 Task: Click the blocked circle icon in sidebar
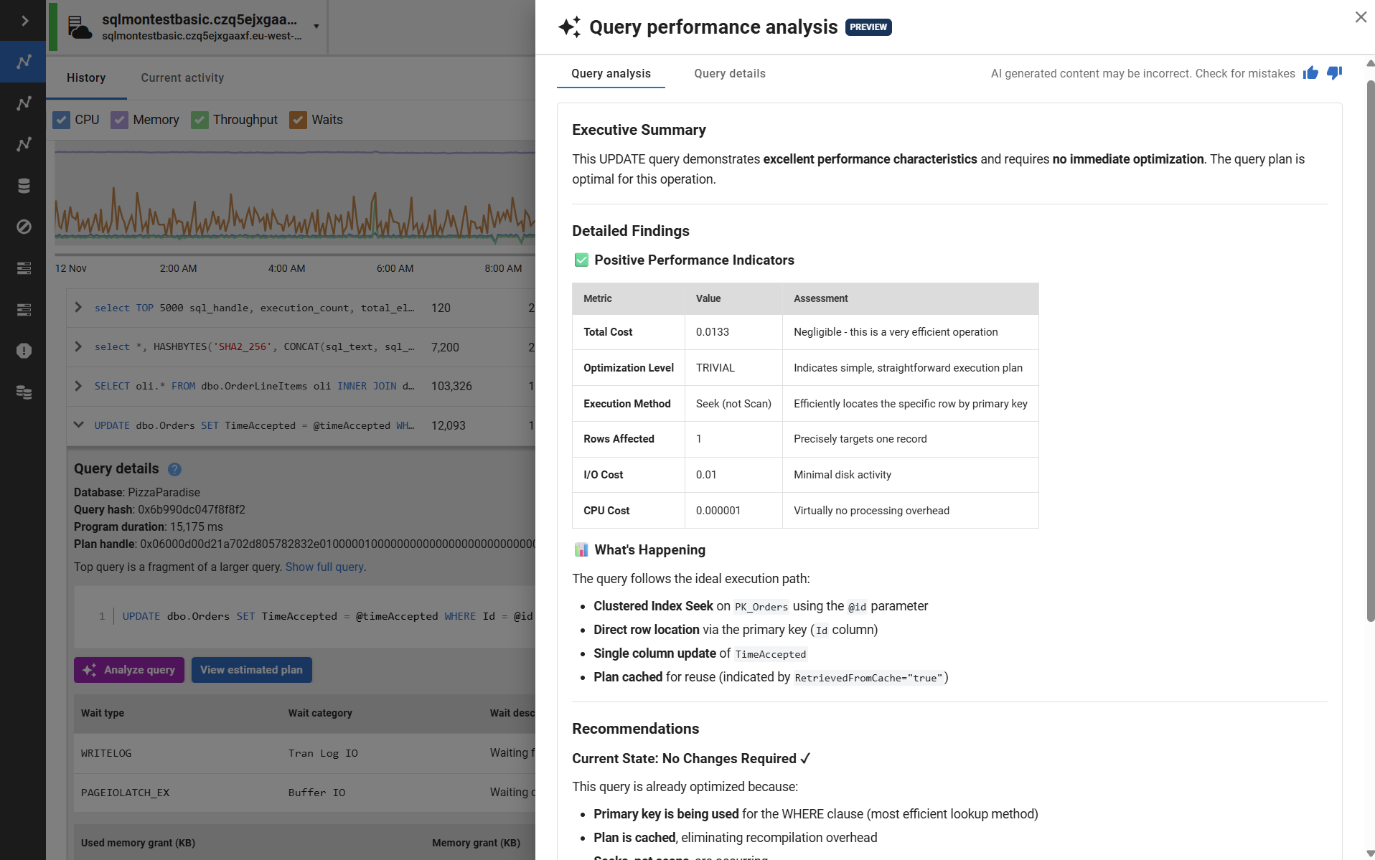click(24, 227)
